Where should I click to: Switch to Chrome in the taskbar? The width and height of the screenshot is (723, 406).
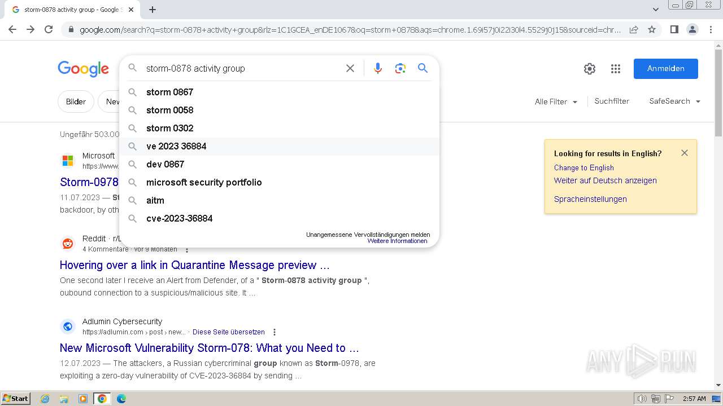pyautogui.click(x=102, y=399)
